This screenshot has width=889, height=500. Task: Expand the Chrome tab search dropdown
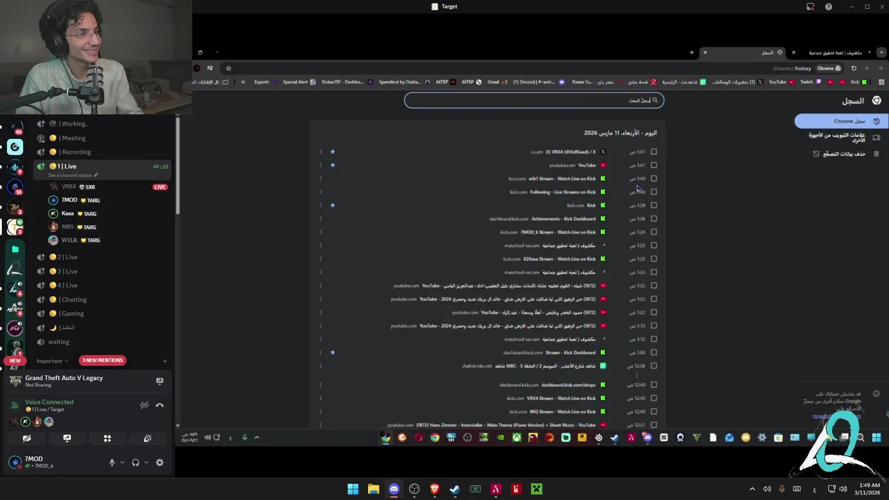click(881, 53)
